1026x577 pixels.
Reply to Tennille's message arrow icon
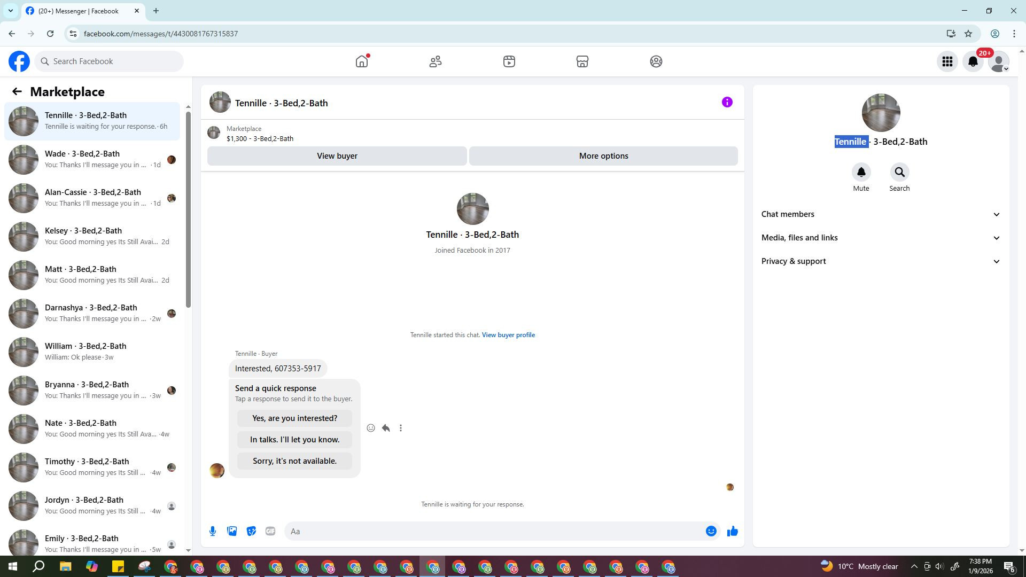[x=386, y=428]
